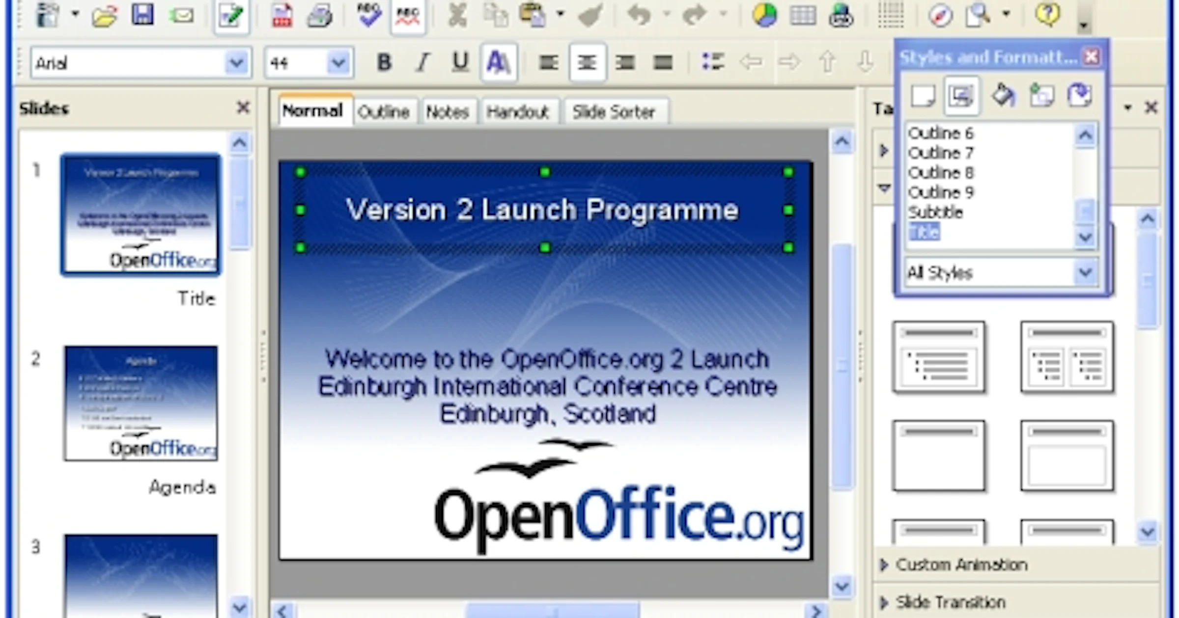
Task: Click the Paste clipboard icon
Action: tap(533, 16)
